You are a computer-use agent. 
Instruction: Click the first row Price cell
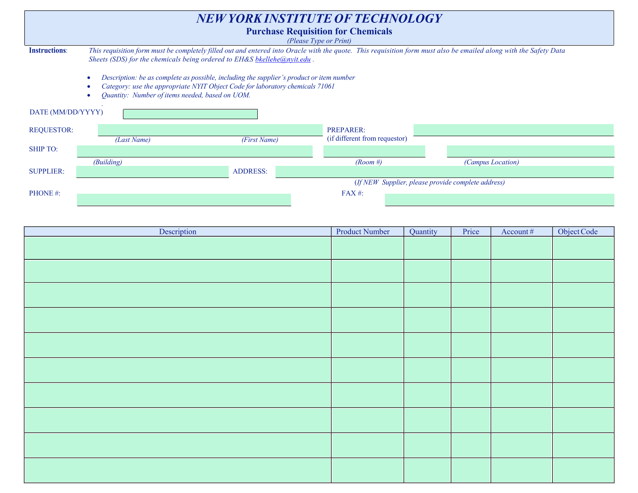471,248
